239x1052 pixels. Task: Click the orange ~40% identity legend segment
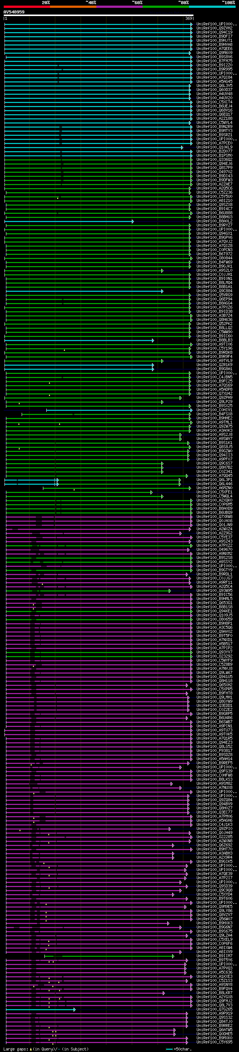pos(73,7)
